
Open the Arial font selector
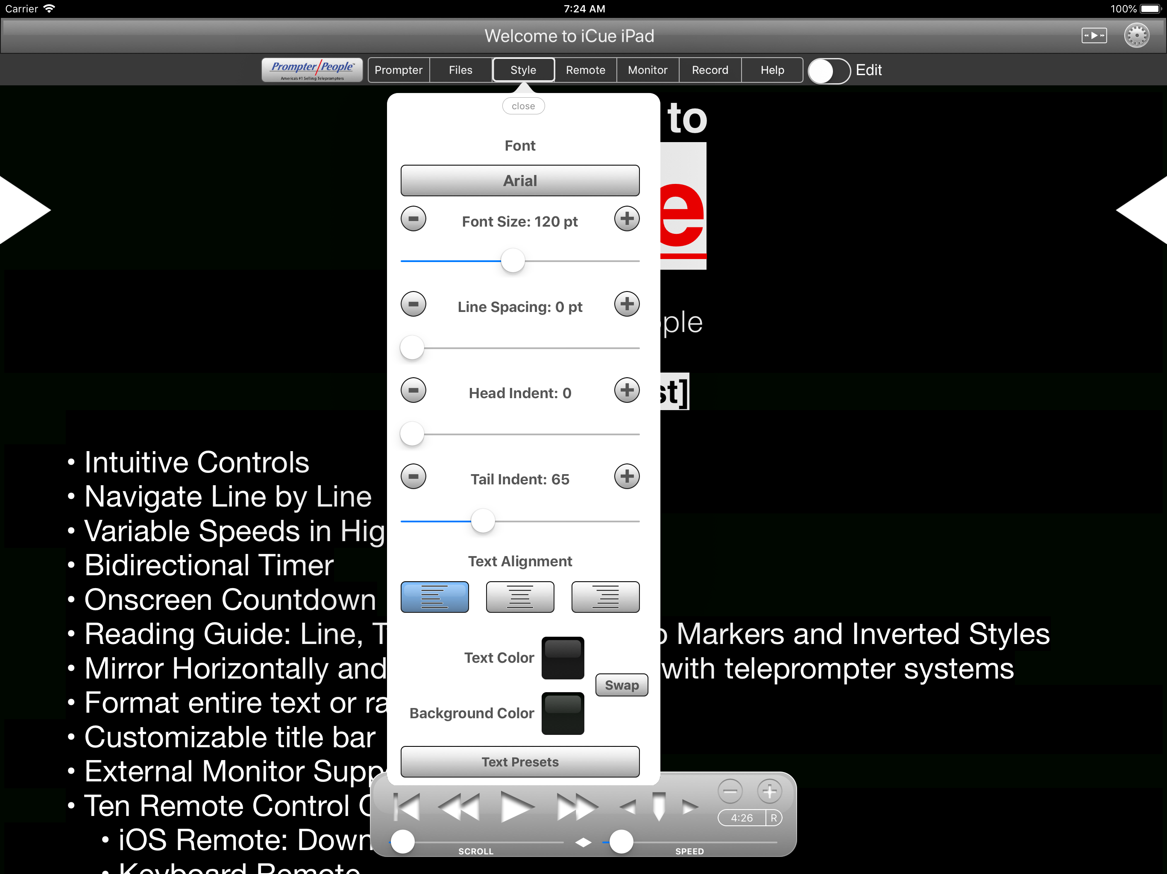pos(520,181)
